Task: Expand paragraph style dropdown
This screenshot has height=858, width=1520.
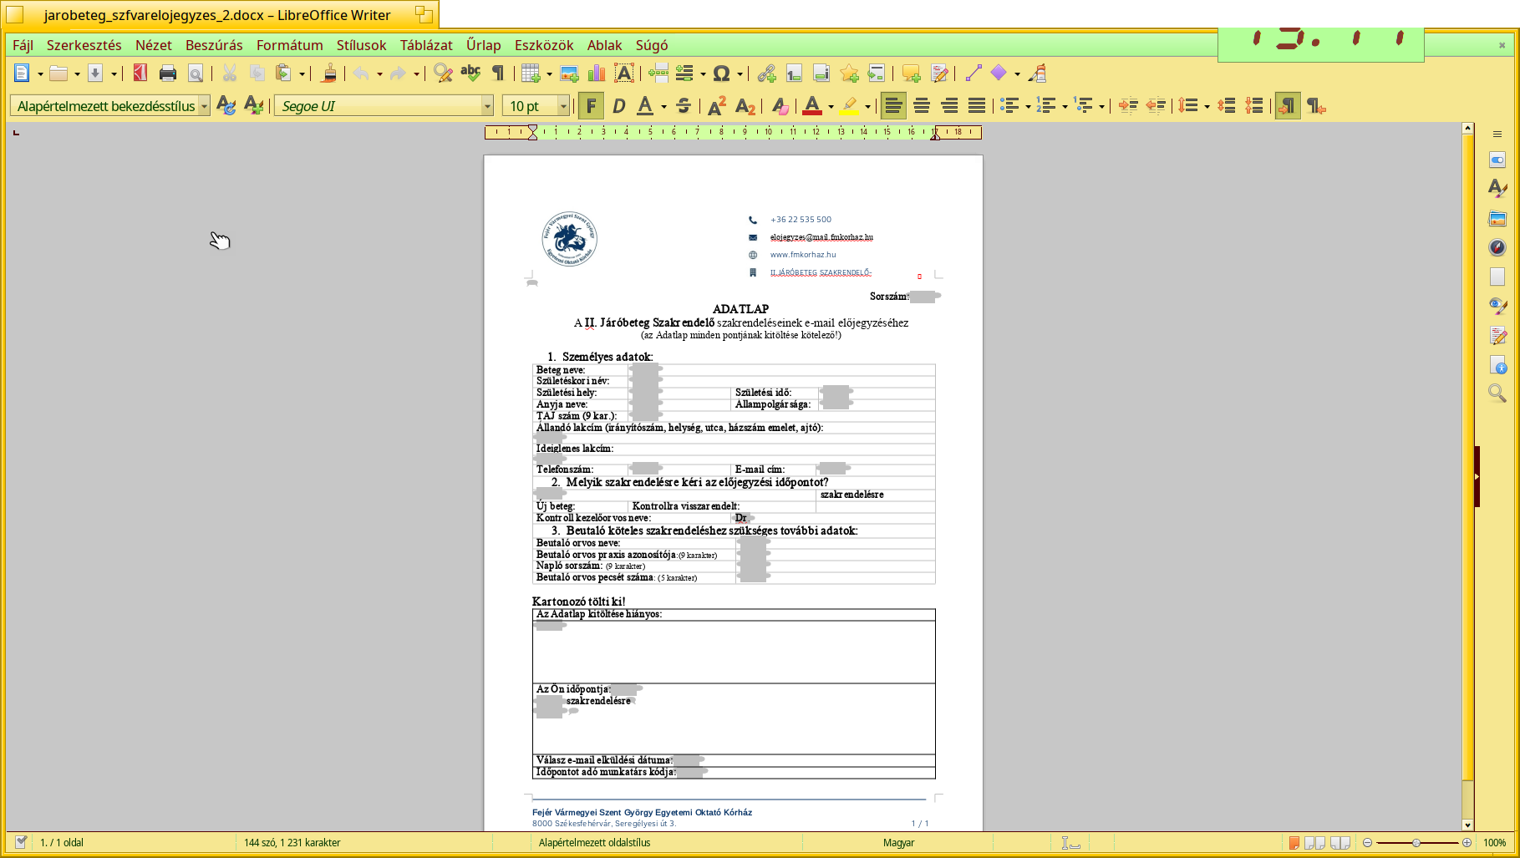Action: click(204, 106)
